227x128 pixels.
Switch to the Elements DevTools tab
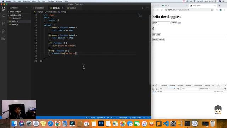164,85
